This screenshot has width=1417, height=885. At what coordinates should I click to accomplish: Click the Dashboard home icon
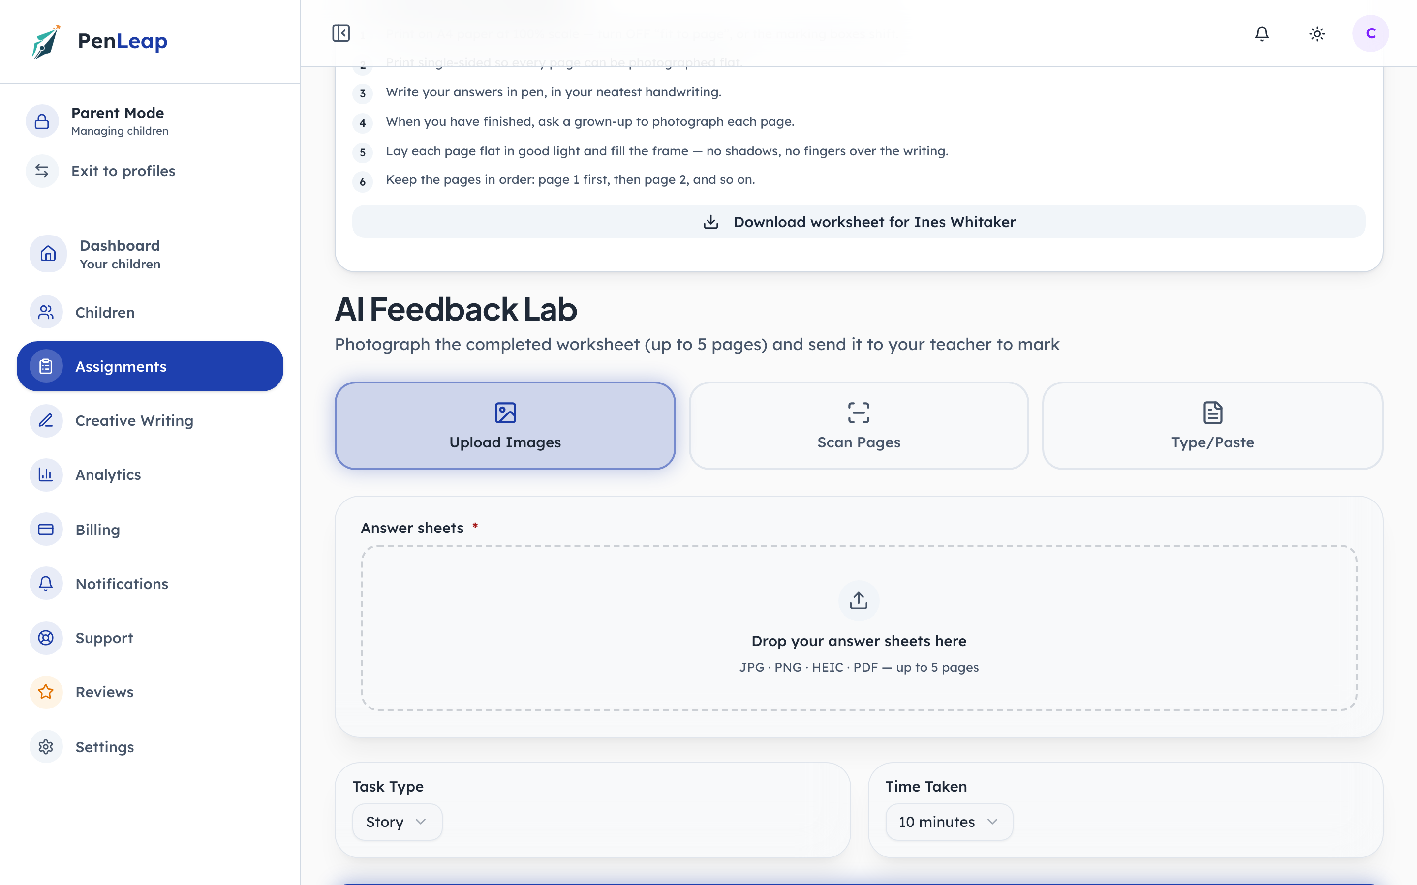coord(48,253)
